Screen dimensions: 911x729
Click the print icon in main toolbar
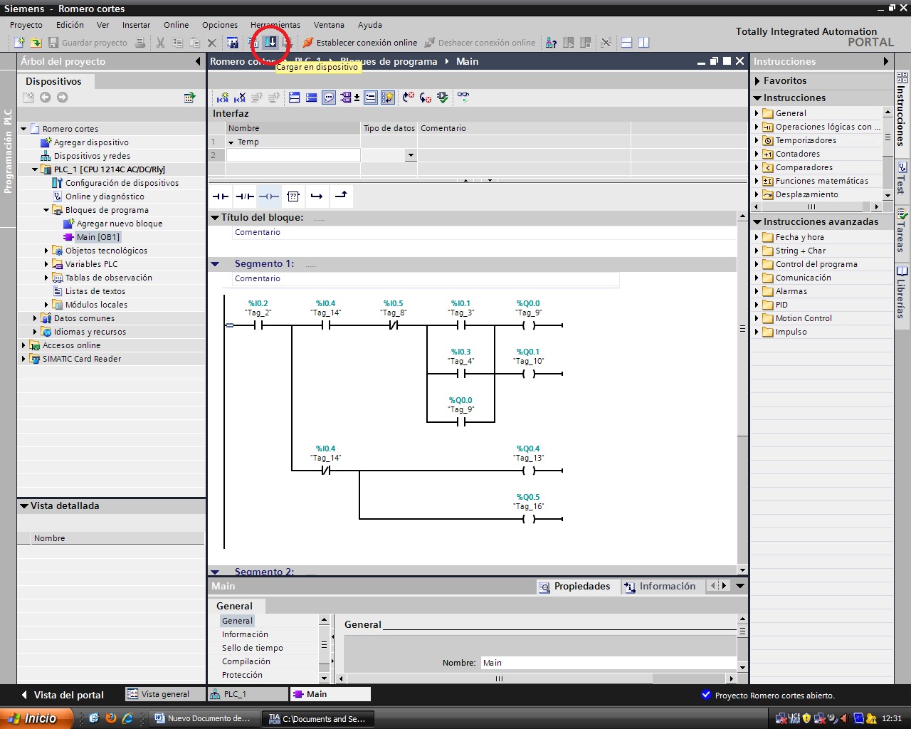[140, 43]
